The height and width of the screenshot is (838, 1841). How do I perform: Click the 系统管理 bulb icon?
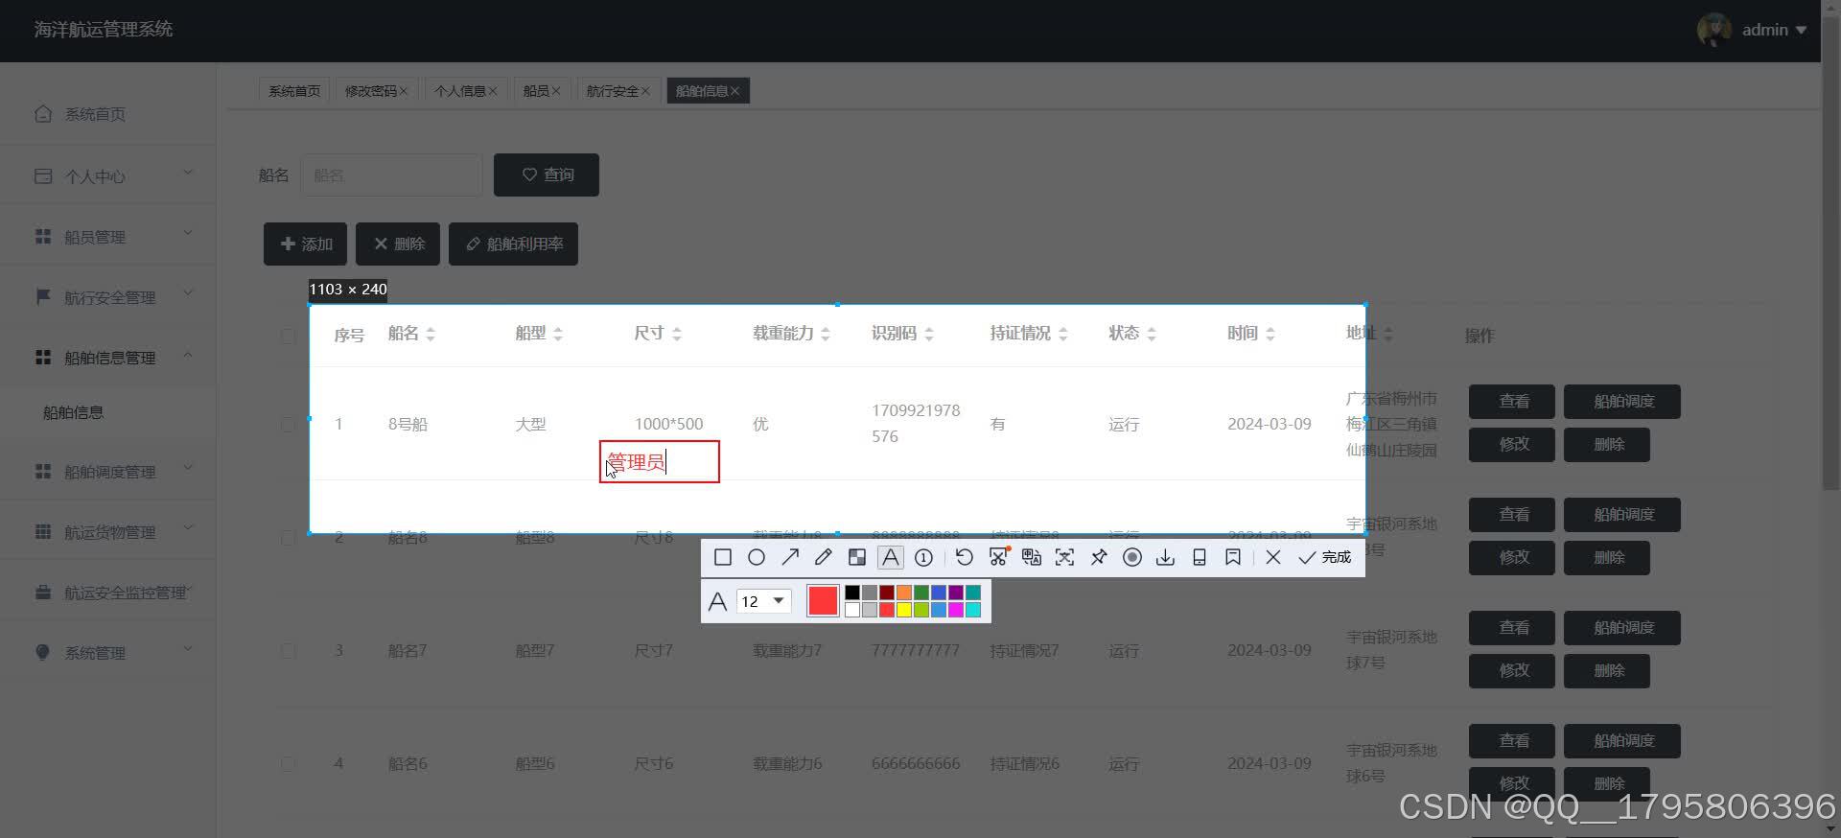(42, 652)
